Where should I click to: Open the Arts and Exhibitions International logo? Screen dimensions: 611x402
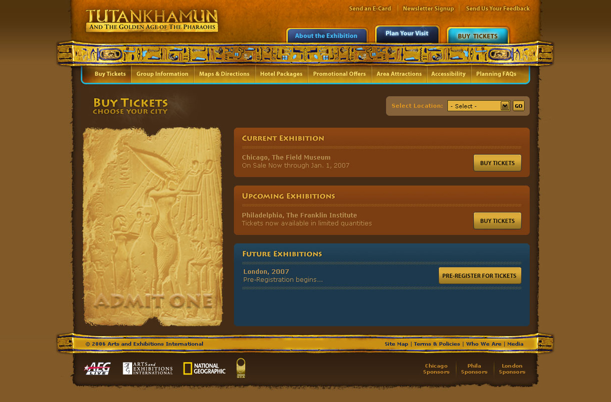(148, 369)
